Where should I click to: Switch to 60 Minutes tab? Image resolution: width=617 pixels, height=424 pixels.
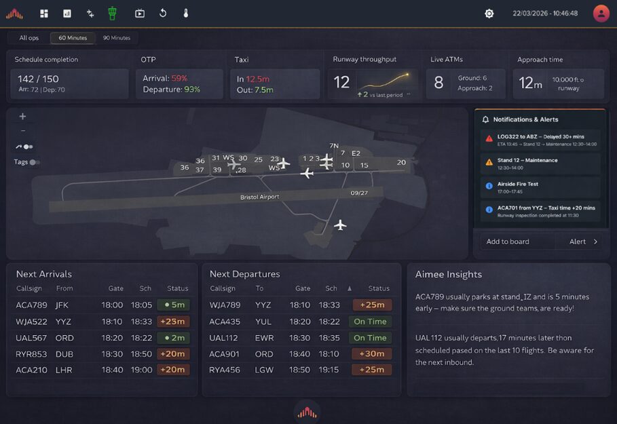click(73, 38)
